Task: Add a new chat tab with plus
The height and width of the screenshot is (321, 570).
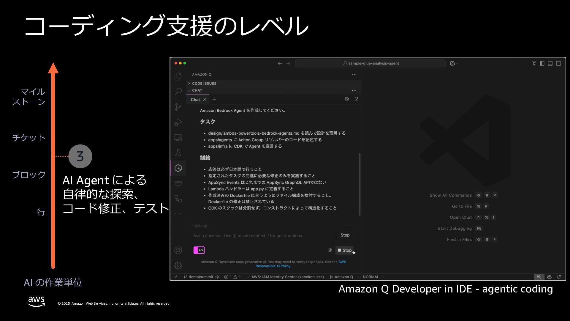Action: coord(214,99)
